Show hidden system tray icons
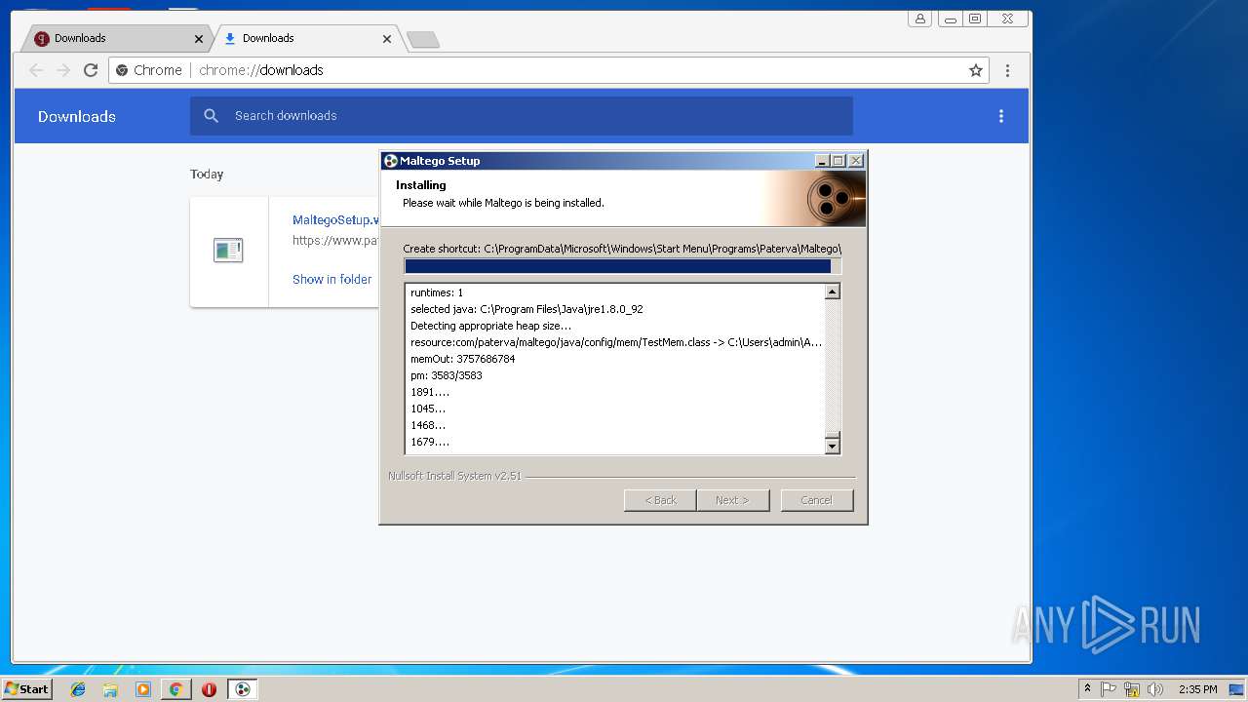This screenshot has width=1248, height=702. [x=1087, y=688]
